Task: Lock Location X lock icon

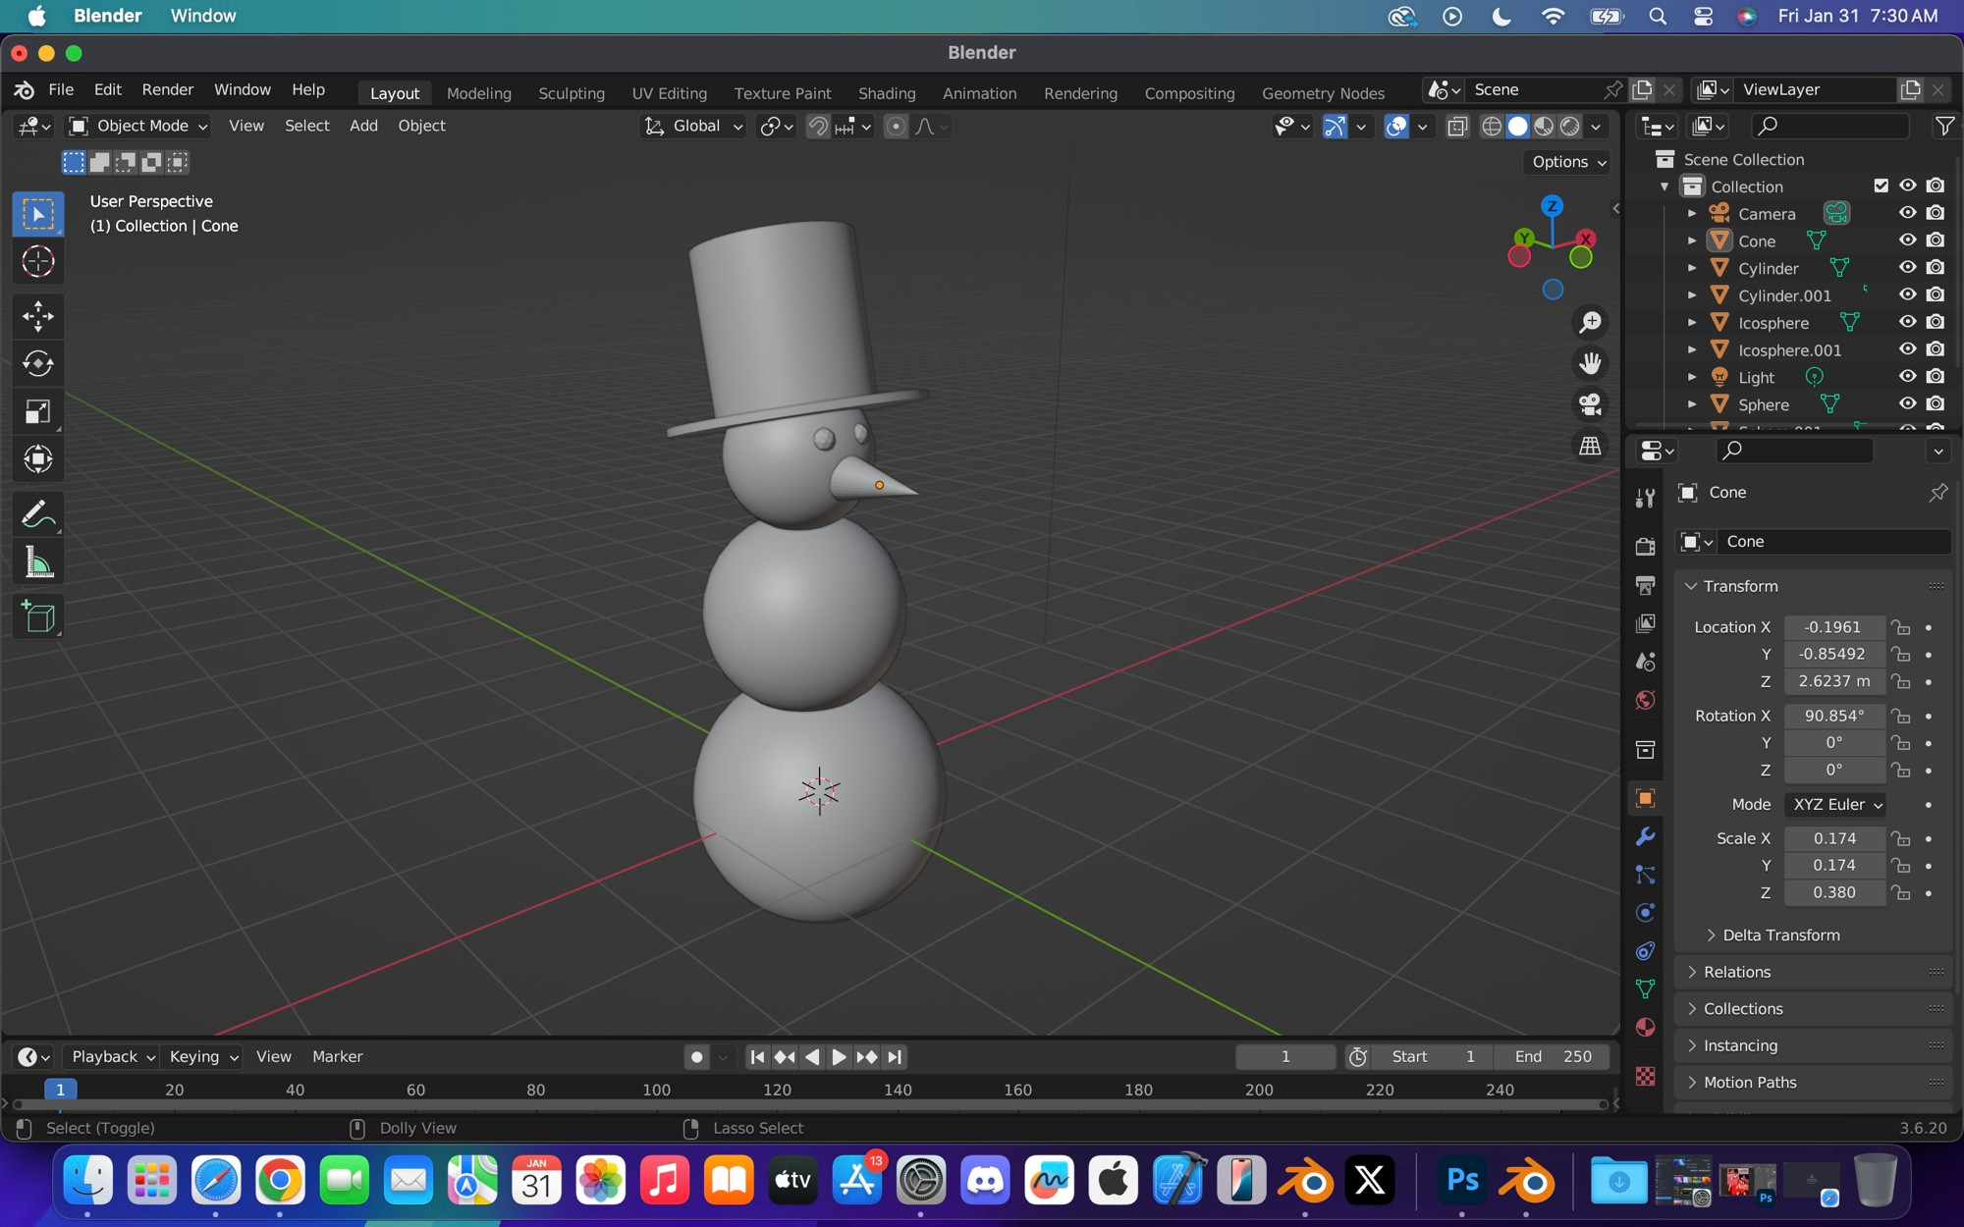Action: point(1902,627)
